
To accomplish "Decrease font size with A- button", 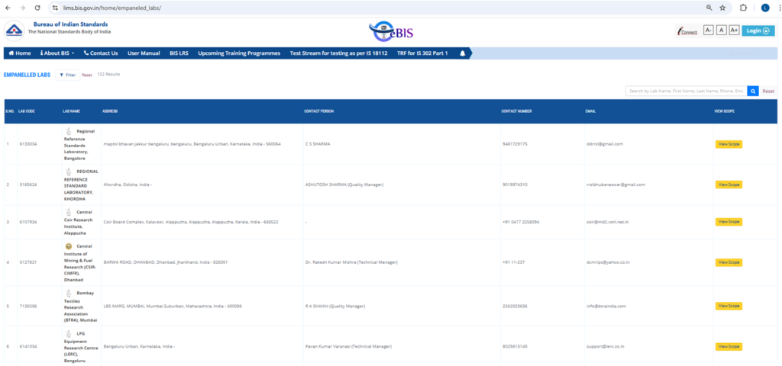I will 708,30.
